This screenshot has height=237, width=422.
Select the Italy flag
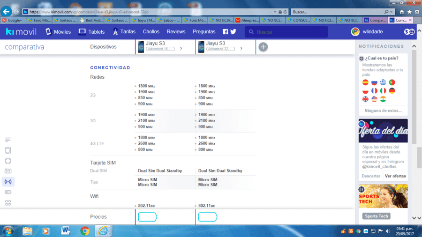(383, 91)
